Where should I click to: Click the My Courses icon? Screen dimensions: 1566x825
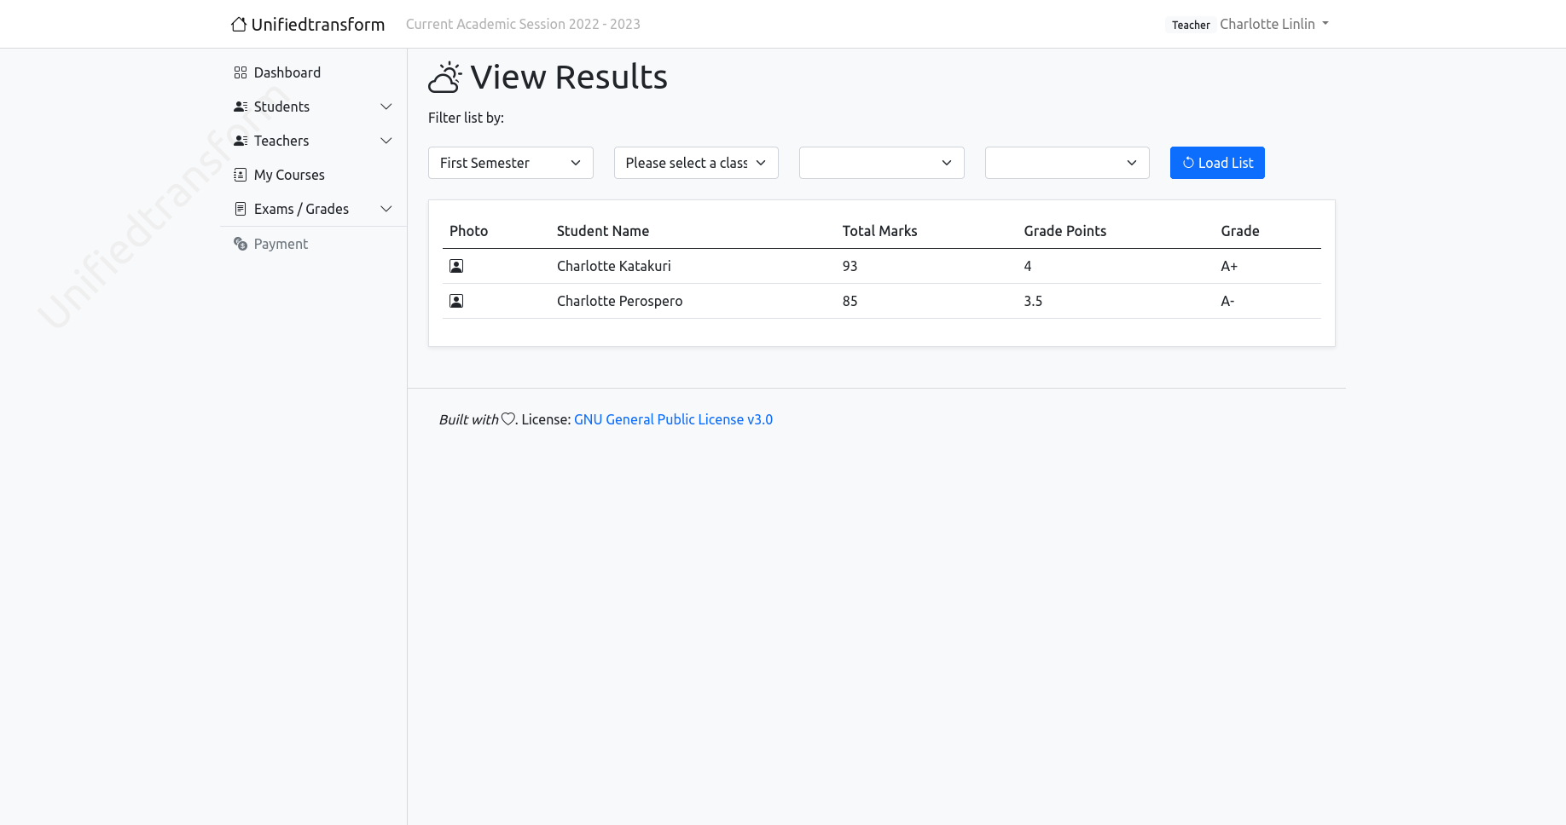coord(241,175)
